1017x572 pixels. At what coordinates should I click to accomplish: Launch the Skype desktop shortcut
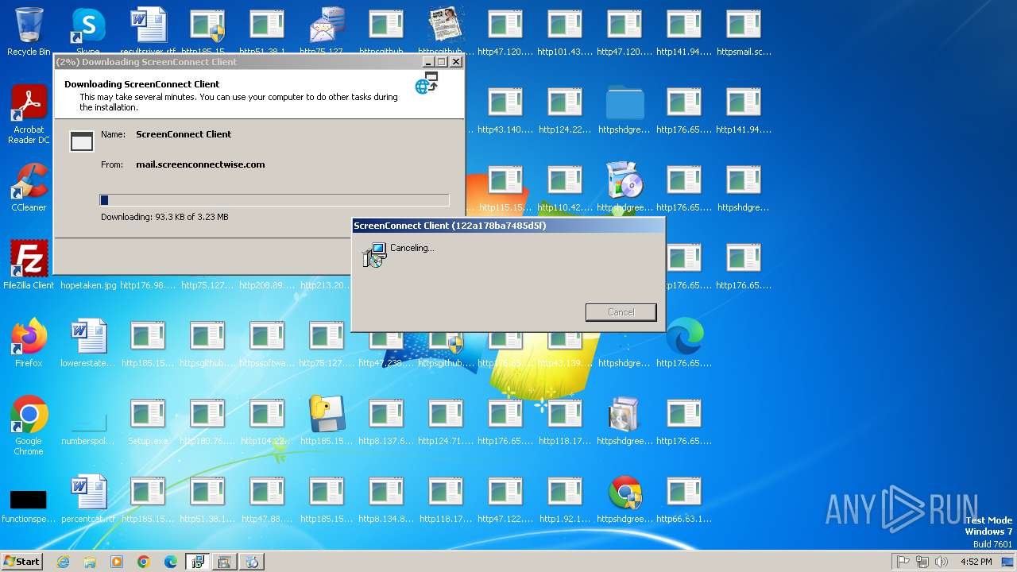(88, 30)
